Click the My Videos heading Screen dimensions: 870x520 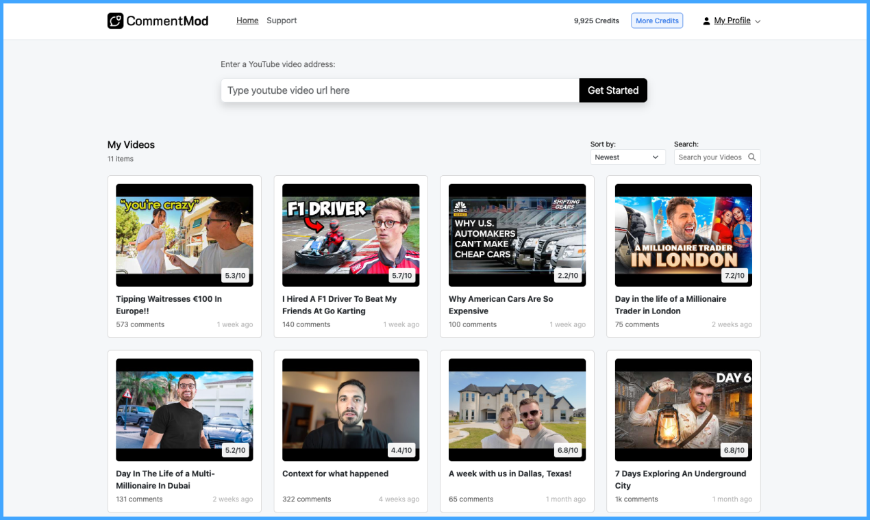tap(131, 144)
